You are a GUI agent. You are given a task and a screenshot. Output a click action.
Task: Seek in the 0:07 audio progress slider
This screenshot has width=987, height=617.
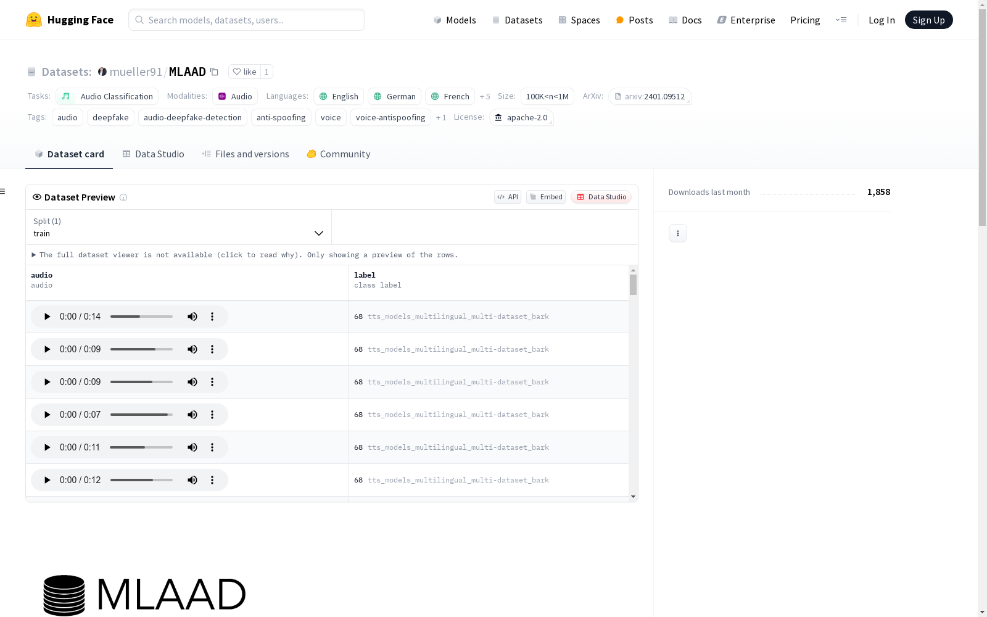click(x=141, y=415)
